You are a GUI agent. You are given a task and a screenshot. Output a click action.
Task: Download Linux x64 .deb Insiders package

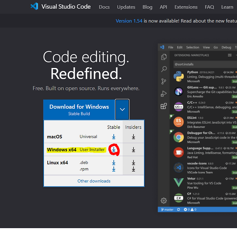point(133,163)
